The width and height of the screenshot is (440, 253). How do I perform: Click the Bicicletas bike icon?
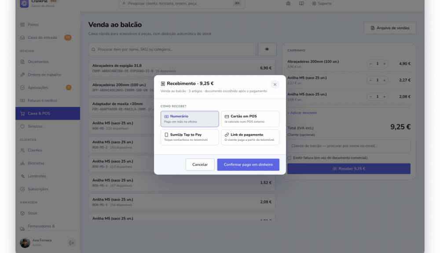22,163
